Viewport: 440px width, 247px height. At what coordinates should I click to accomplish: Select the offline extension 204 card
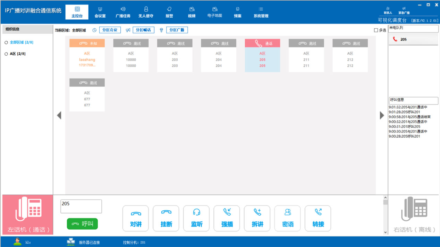tap(219, 55)
